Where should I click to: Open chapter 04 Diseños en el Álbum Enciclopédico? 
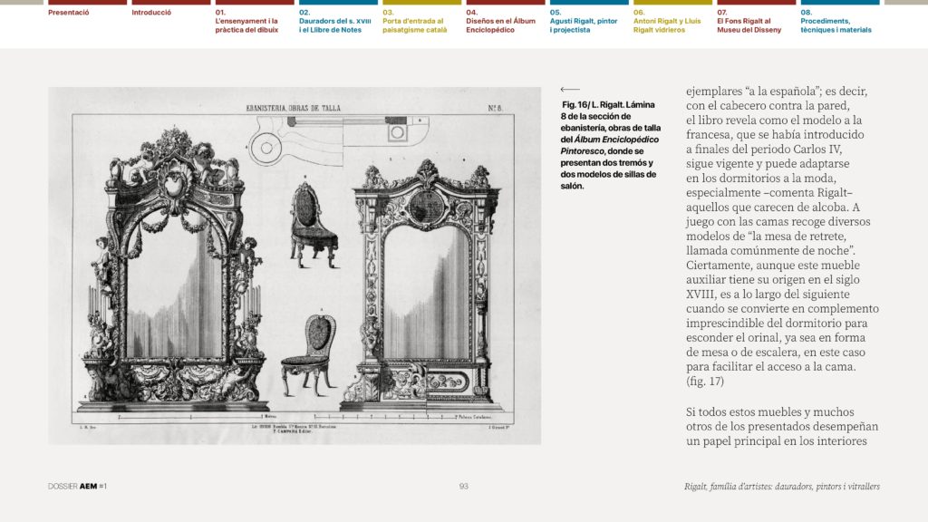coord(499,21)
